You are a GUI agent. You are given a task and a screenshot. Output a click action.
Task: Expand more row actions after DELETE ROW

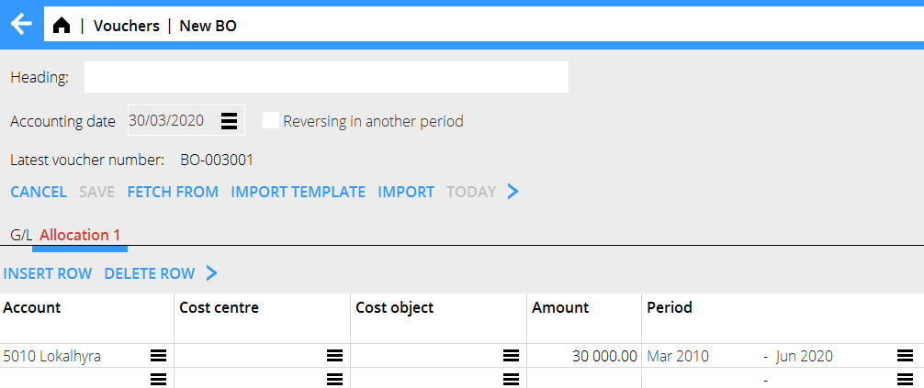pyautogui.click(x=212, y=273)
